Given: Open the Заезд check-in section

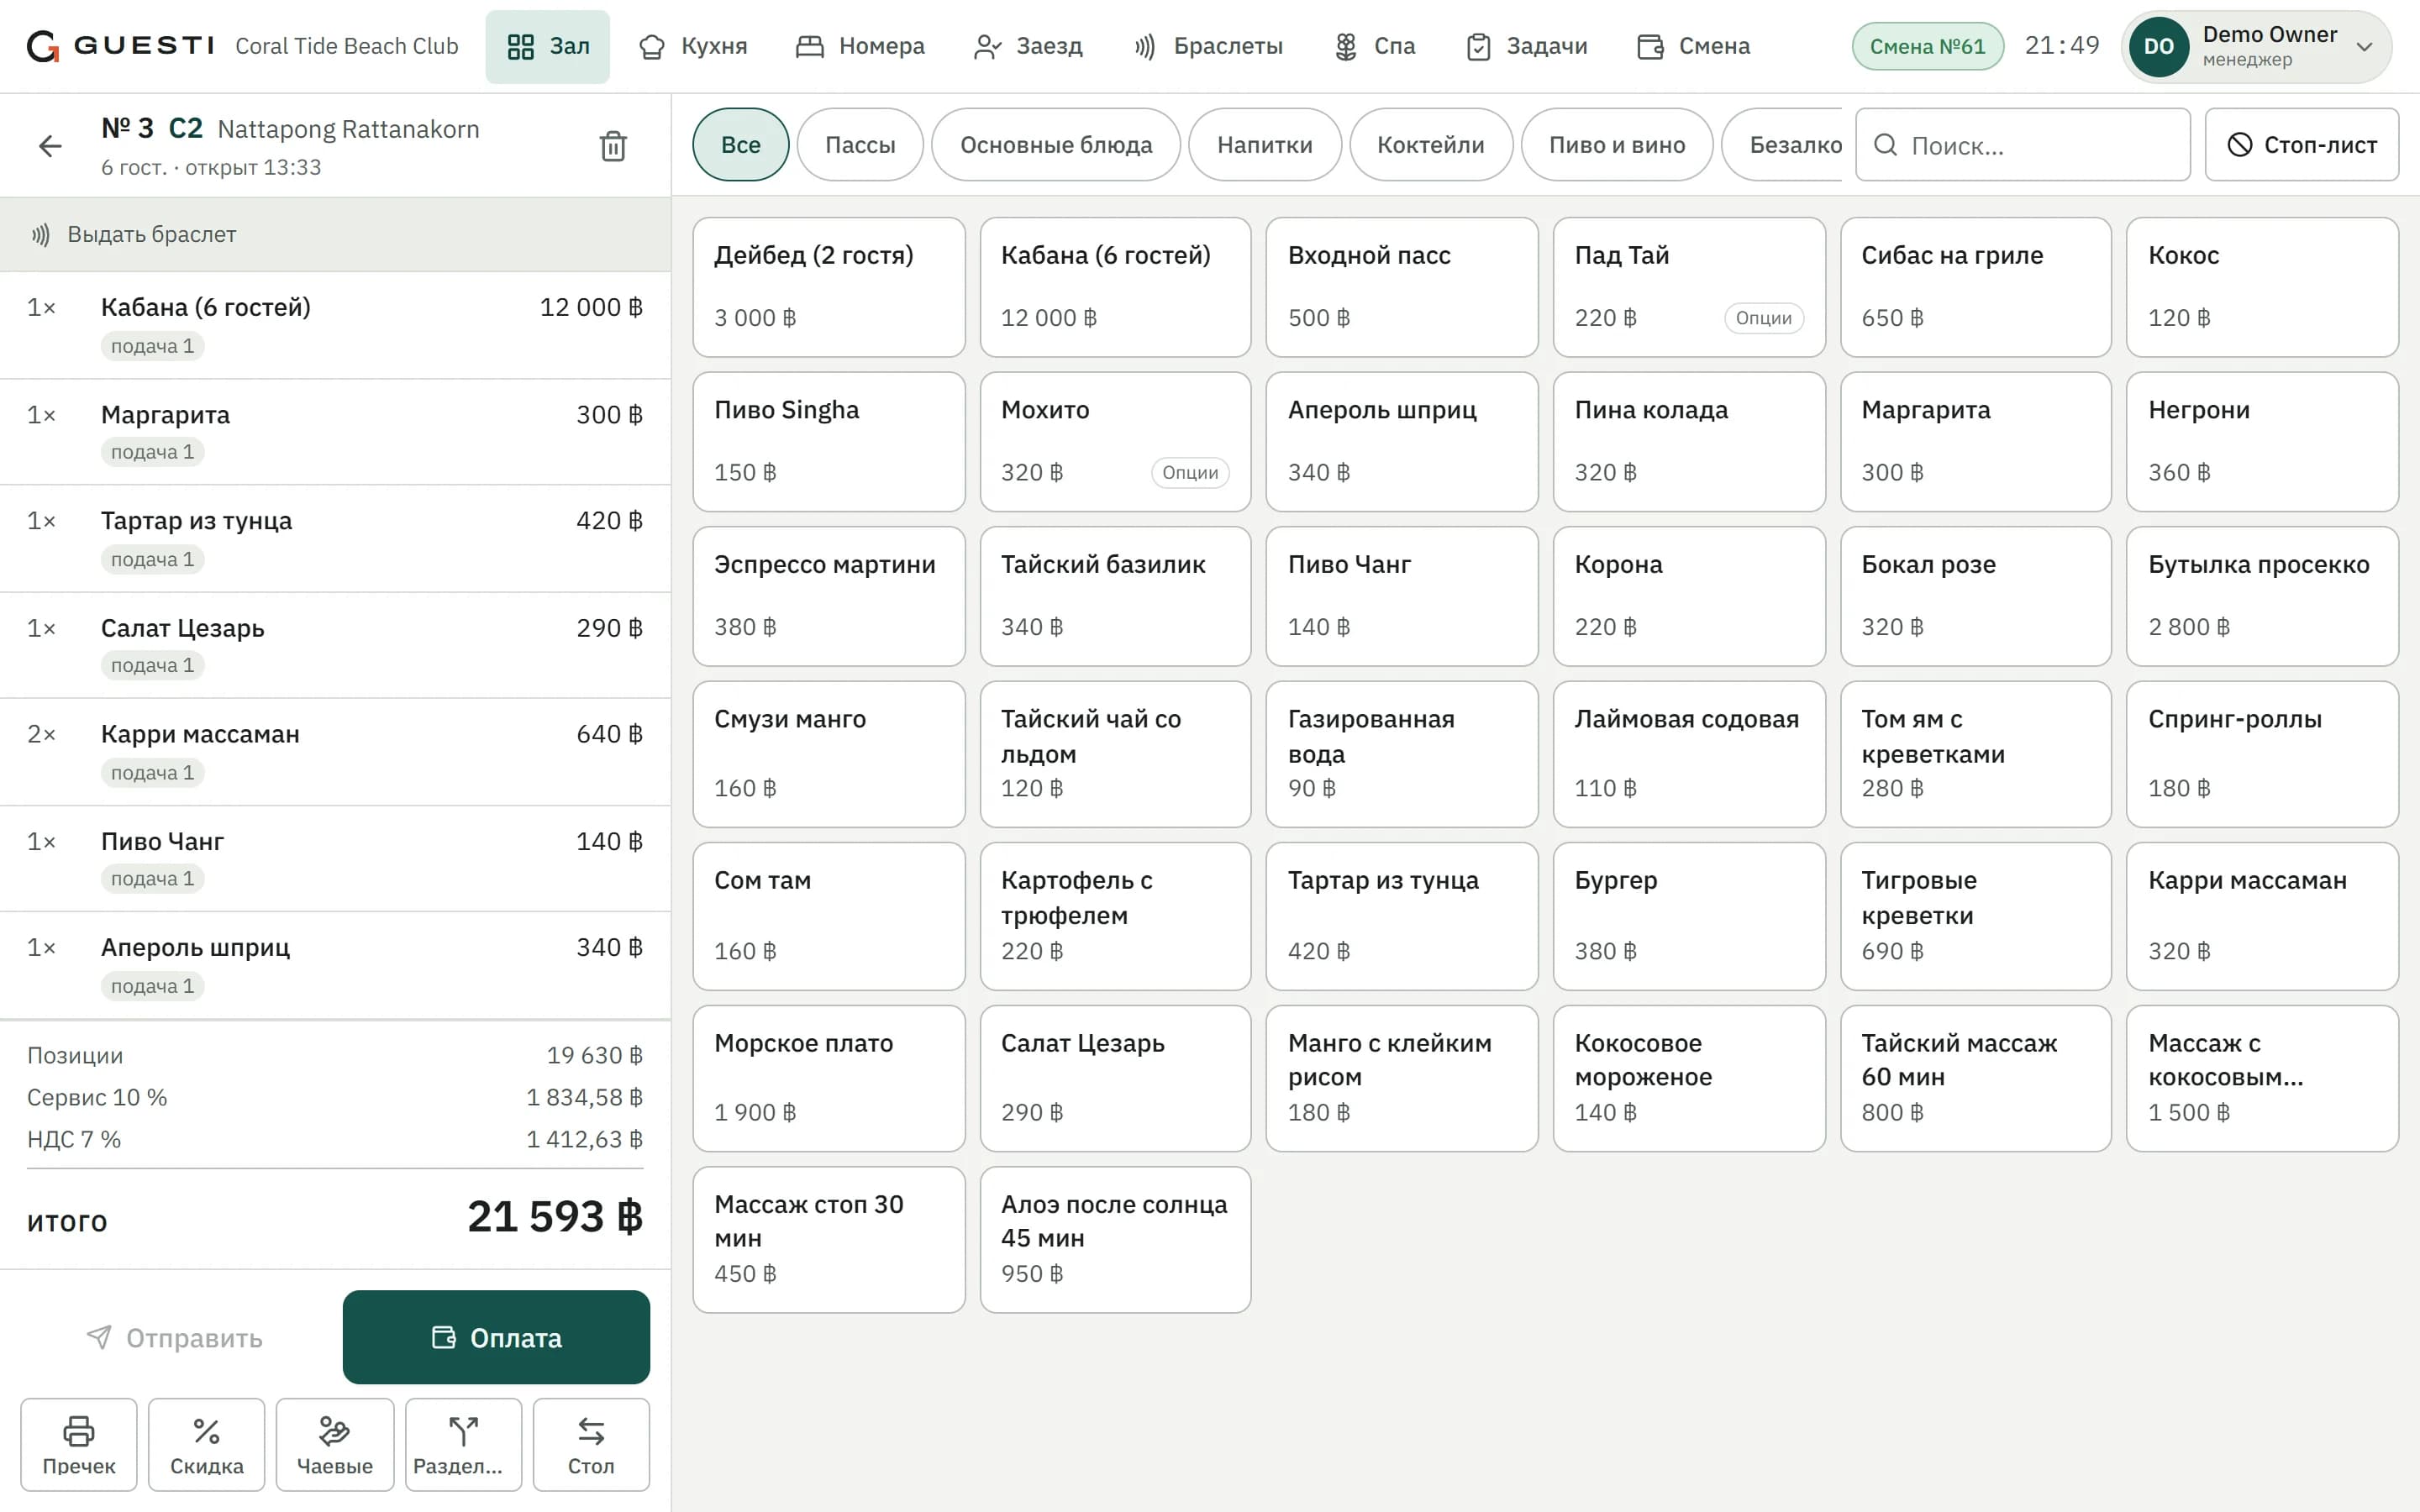Looking at the screenshot, I should [x=1028, y=46].
